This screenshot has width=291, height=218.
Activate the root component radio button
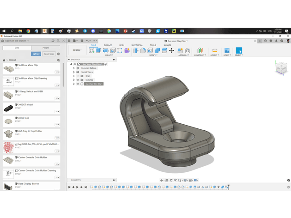click(106, 64)
